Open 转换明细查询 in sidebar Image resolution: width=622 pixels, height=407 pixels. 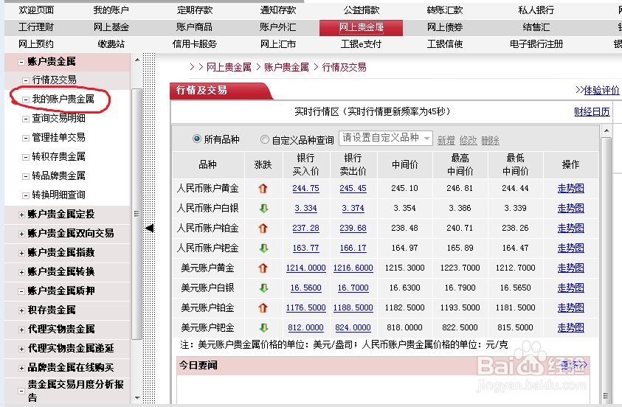(x=58, y=195)
